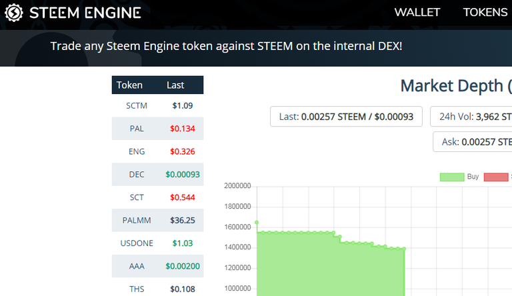Click the $0.326 ENG price
Image resolution: width=512 pixels, height=296 pixels.
183,151
